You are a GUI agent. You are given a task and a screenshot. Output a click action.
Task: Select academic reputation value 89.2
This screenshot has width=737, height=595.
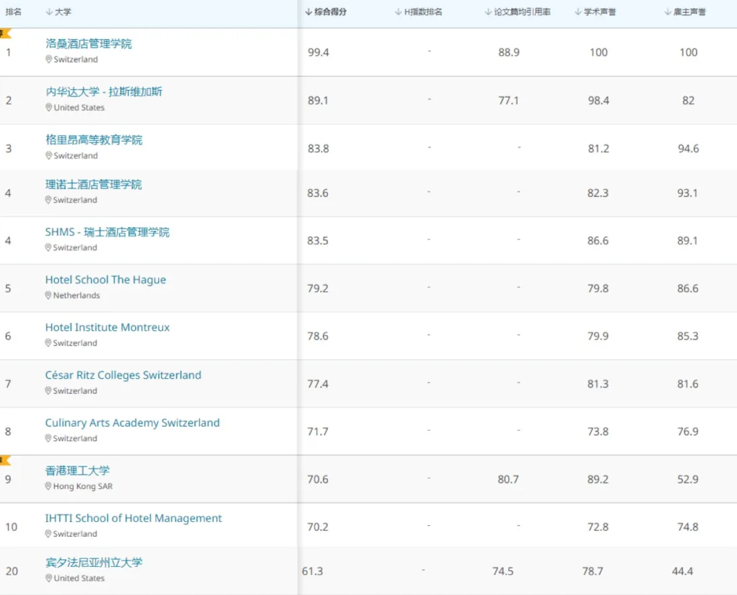598,479
